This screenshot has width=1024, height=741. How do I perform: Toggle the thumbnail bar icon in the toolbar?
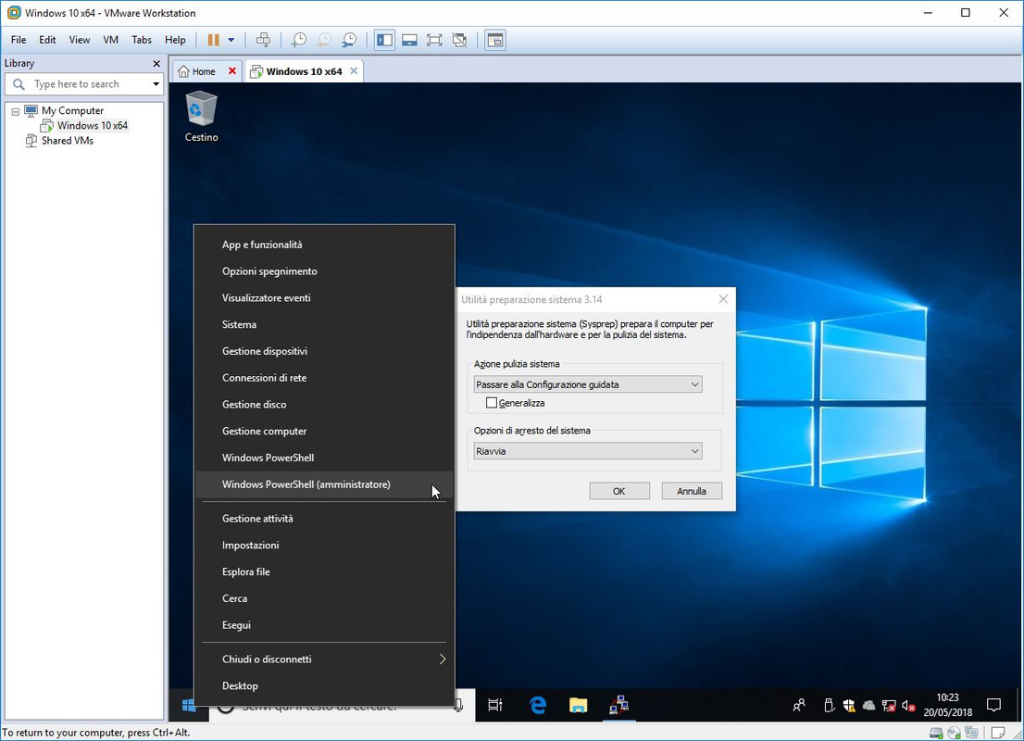[409, 40]
